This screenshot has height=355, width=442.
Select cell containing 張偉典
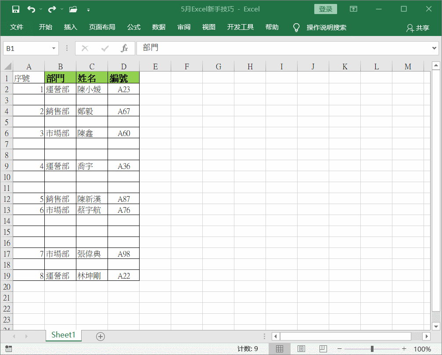pos(92,254)
